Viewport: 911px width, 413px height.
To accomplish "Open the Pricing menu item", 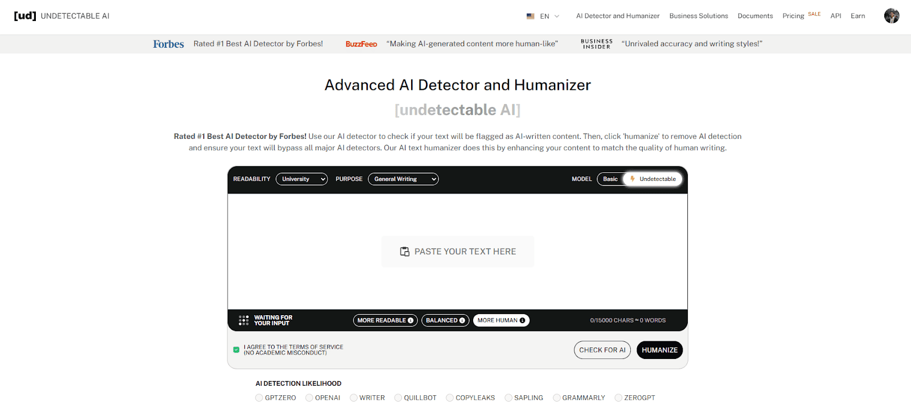I will (x=793, y=16).
